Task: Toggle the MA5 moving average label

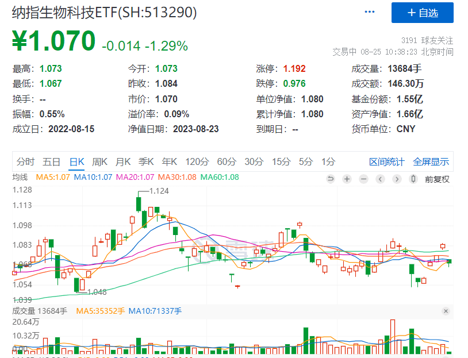Action: click(53, 177)
